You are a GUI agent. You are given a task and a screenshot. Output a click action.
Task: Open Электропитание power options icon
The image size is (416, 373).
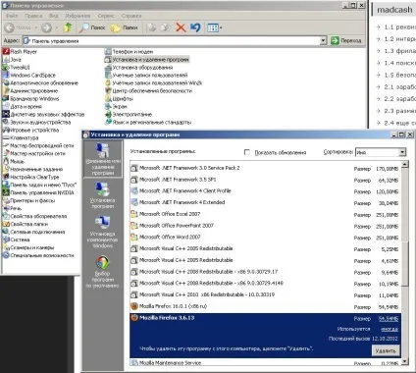click(x=129, y=115)
